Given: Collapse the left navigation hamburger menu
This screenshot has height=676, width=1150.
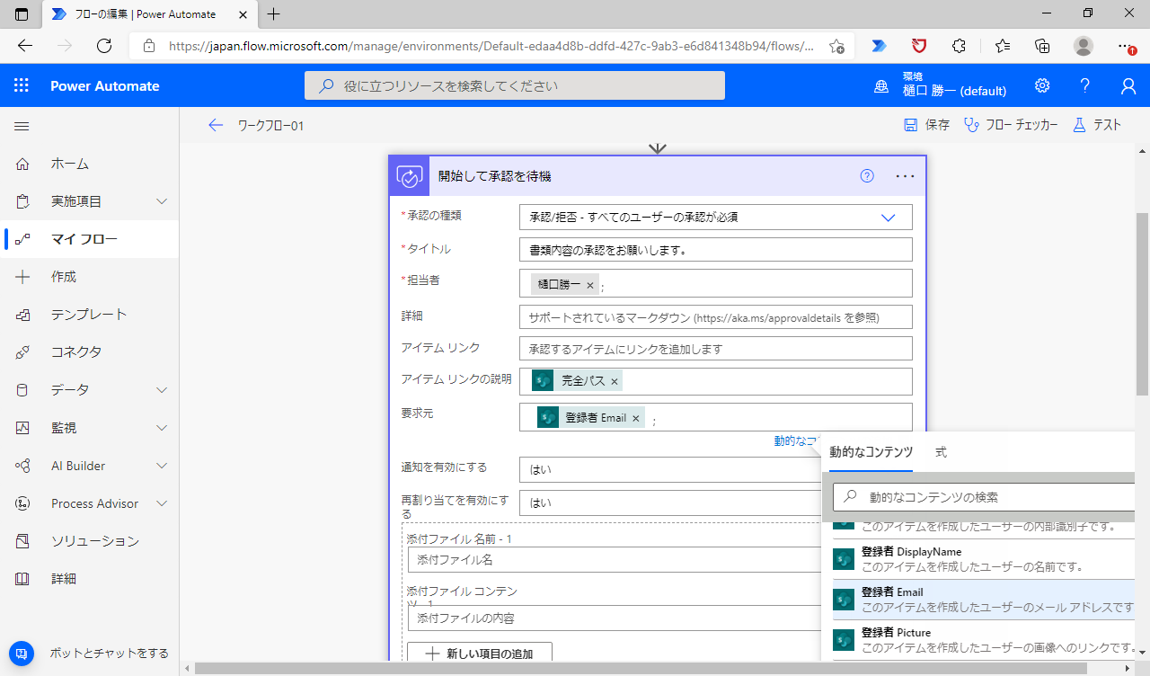Looking at the screenshot, I should (22, 127).
